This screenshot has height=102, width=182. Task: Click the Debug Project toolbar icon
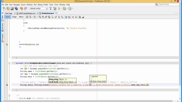tap(64, 8)
